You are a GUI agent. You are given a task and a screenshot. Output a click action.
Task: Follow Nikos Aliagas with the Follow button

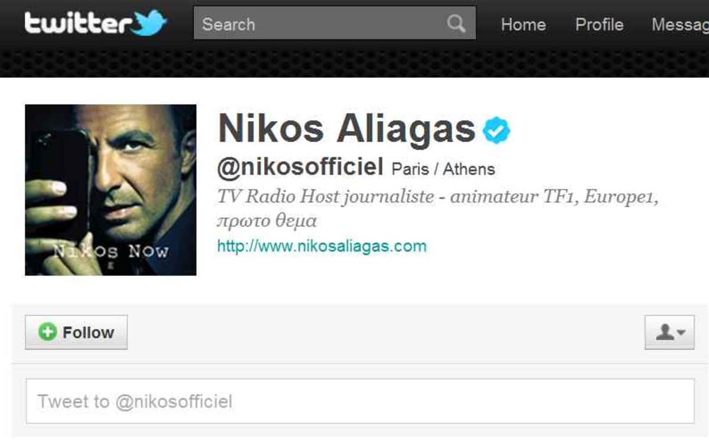tap(76, 332)
